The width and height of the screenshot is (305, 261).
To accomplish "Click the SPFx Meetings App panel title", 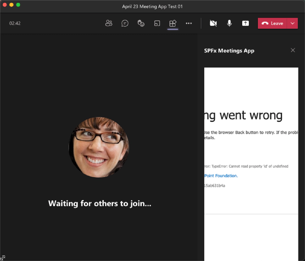I will (229, 51).
